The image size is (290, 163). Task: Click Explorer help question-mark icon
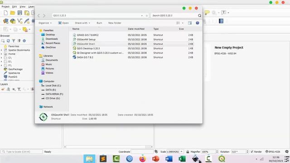pyautogui.click(x=198, y=23)
